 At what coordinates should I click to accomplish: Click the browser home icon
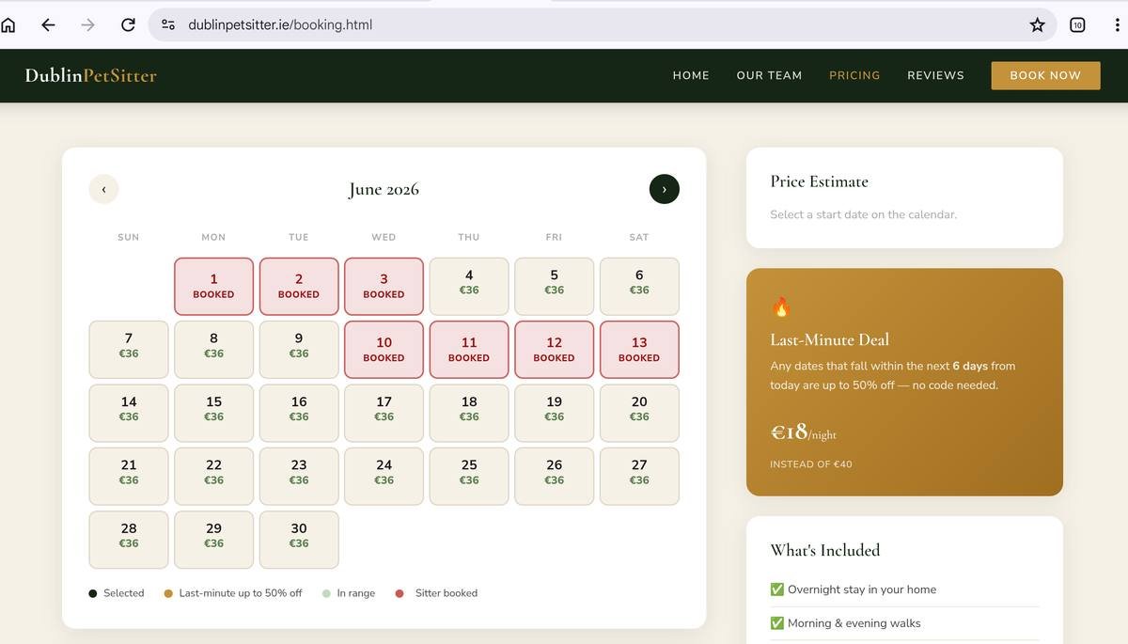[x=8, y=25]
